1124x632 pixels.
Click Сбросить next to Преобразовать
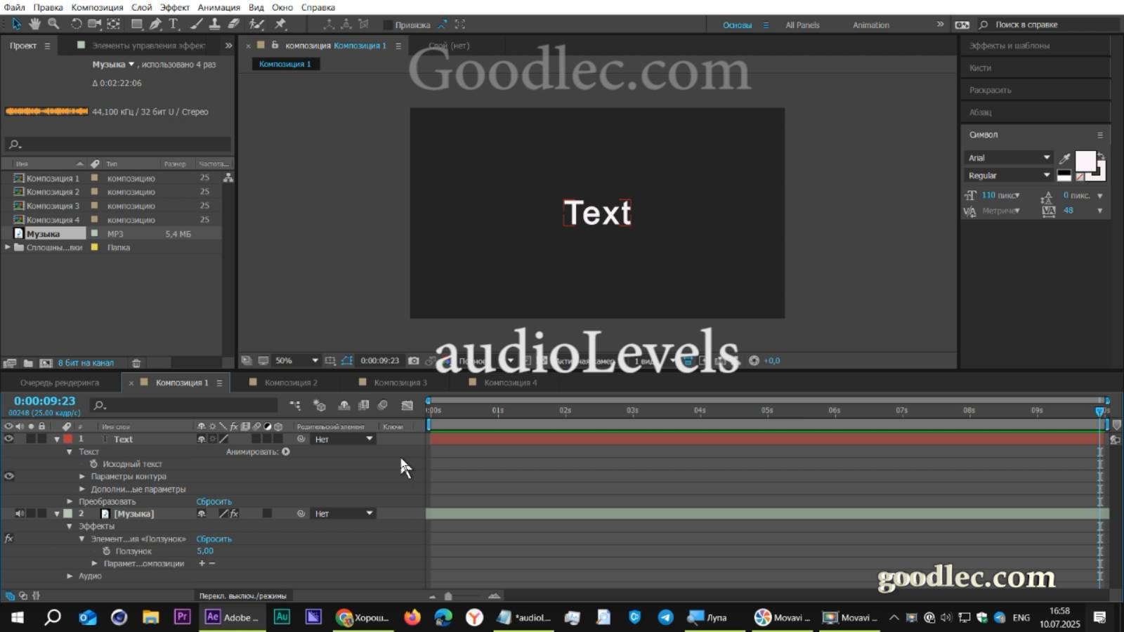214,501
